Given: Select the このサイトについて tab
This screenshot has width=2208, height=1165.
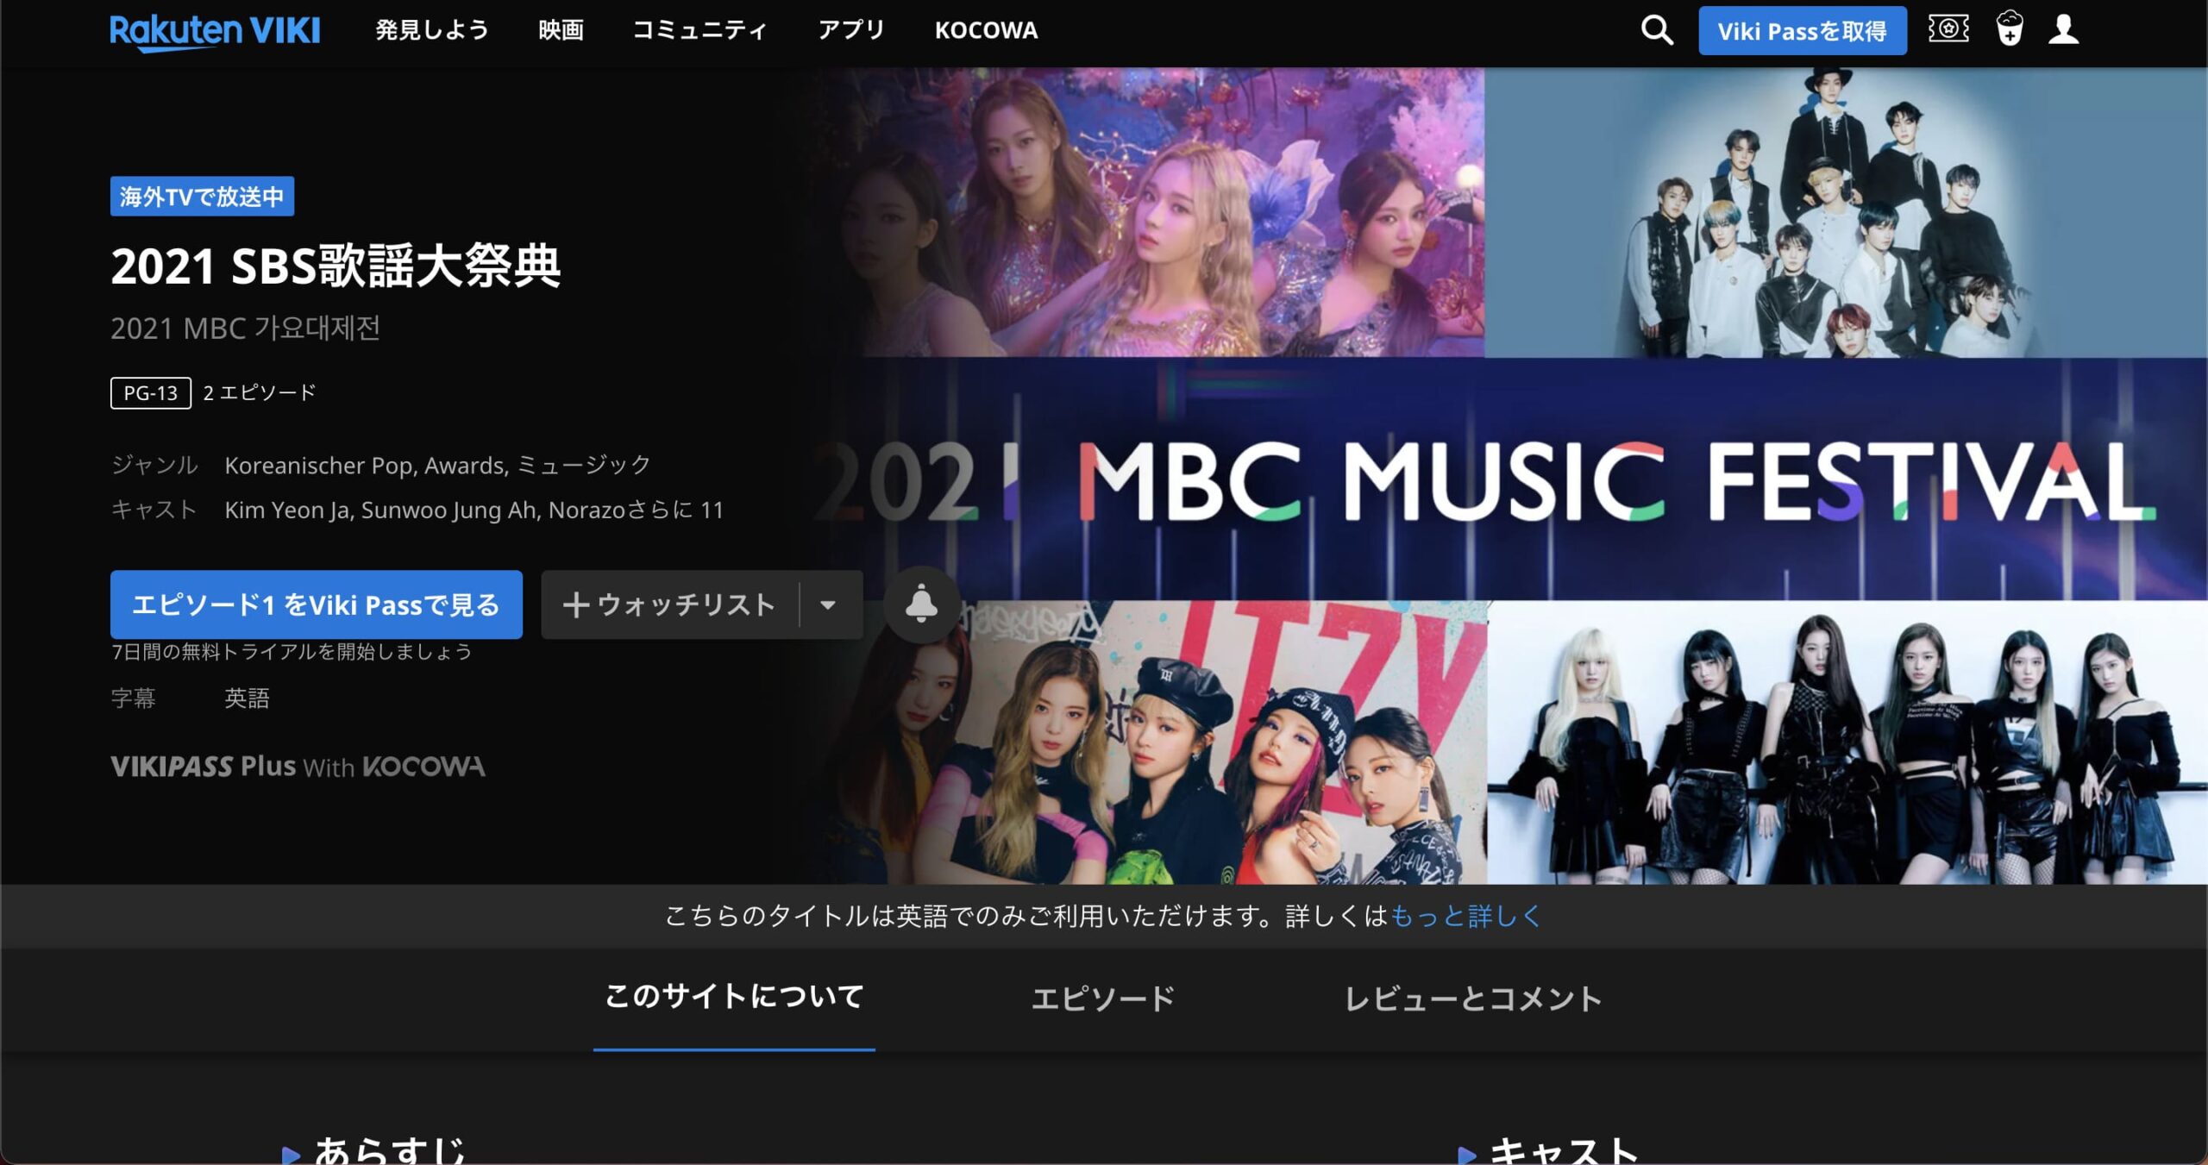Looking at the screenshot, I should (x=734, y=997).
